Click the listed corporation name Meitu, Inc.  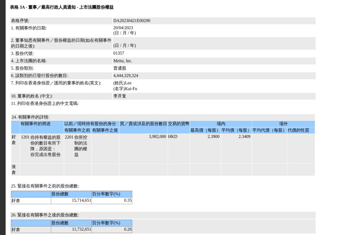click(x=123, y=61)
